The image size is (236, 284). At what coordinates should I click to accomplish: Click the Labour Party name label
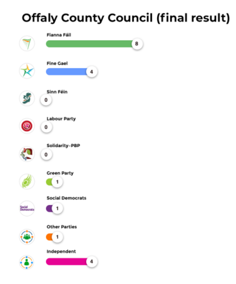61,119
